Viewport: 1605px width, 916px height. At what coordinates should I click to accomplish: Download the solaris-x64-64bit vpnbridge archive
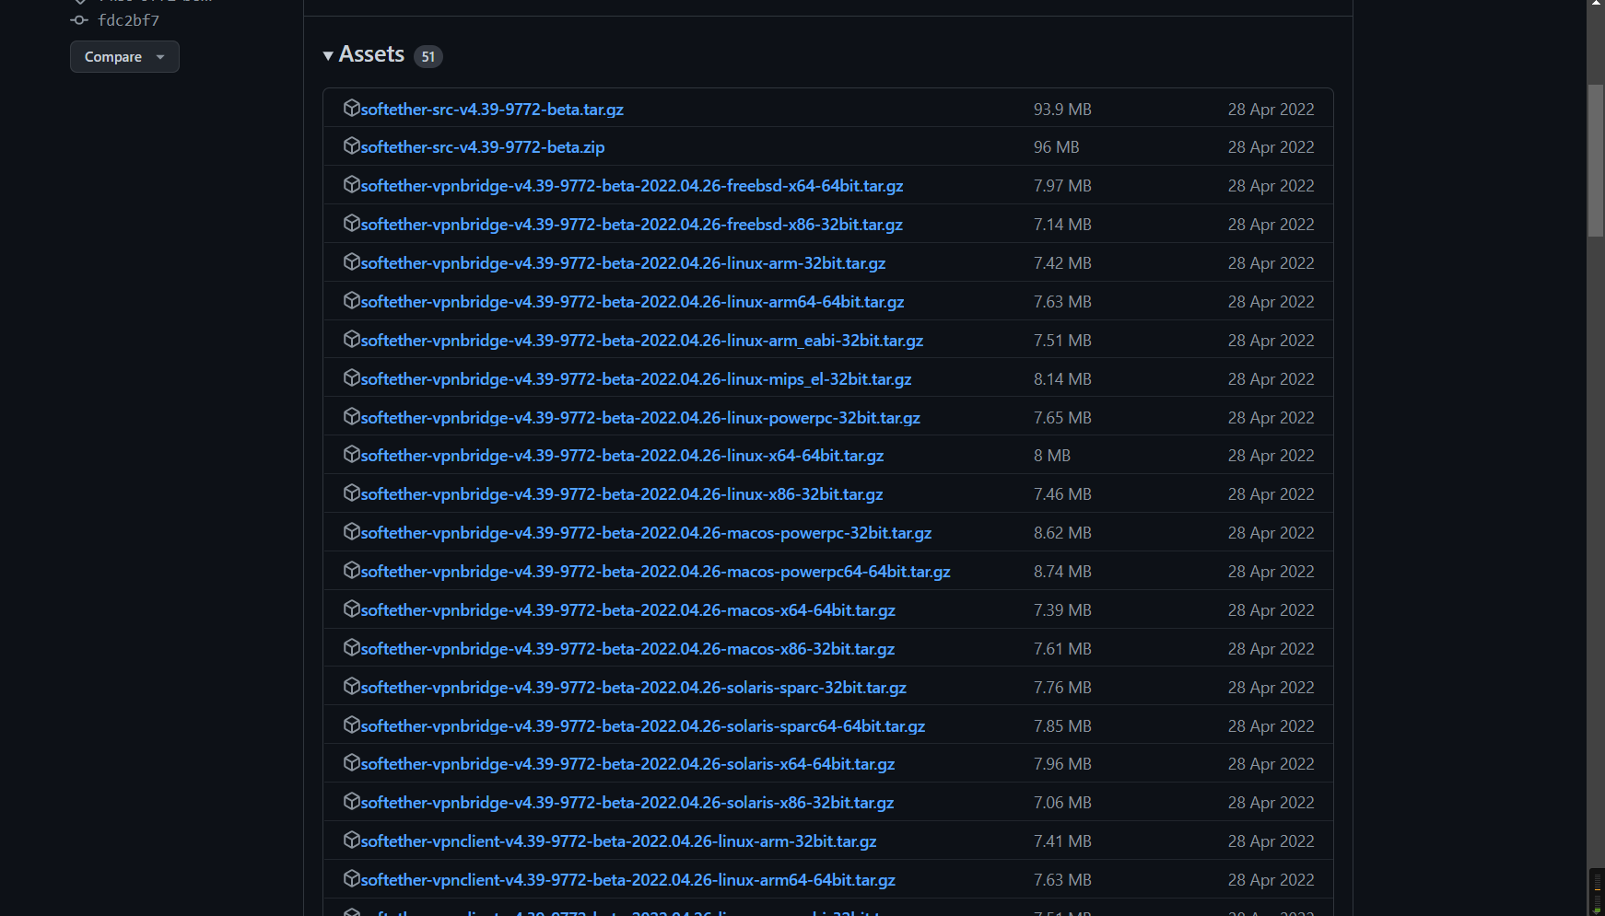tap(627, 763)
